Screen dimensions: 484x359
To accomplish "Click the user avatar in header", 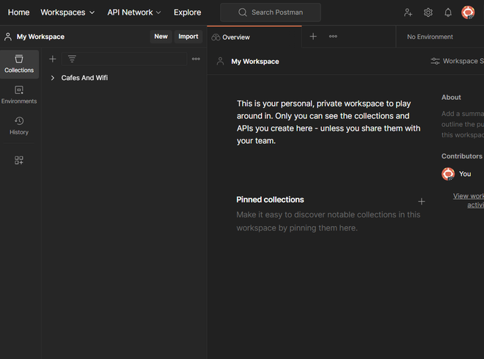I will pos(468,12).
